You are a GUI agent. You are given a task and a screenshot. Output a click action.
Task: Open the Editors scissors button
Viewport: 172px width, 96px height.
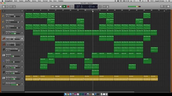tap(14, 7)
